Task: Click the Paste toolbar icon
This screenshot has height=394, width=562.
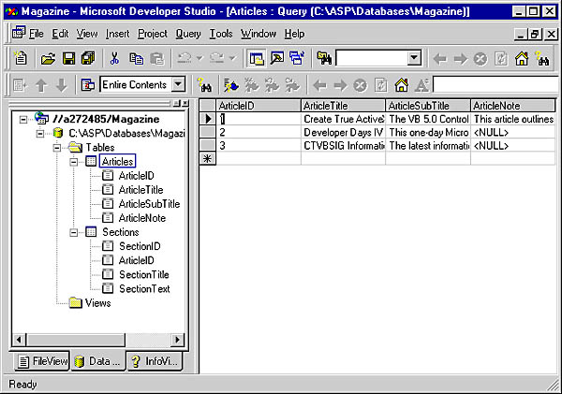Action: pyautogui.click(x=156, y=58)
